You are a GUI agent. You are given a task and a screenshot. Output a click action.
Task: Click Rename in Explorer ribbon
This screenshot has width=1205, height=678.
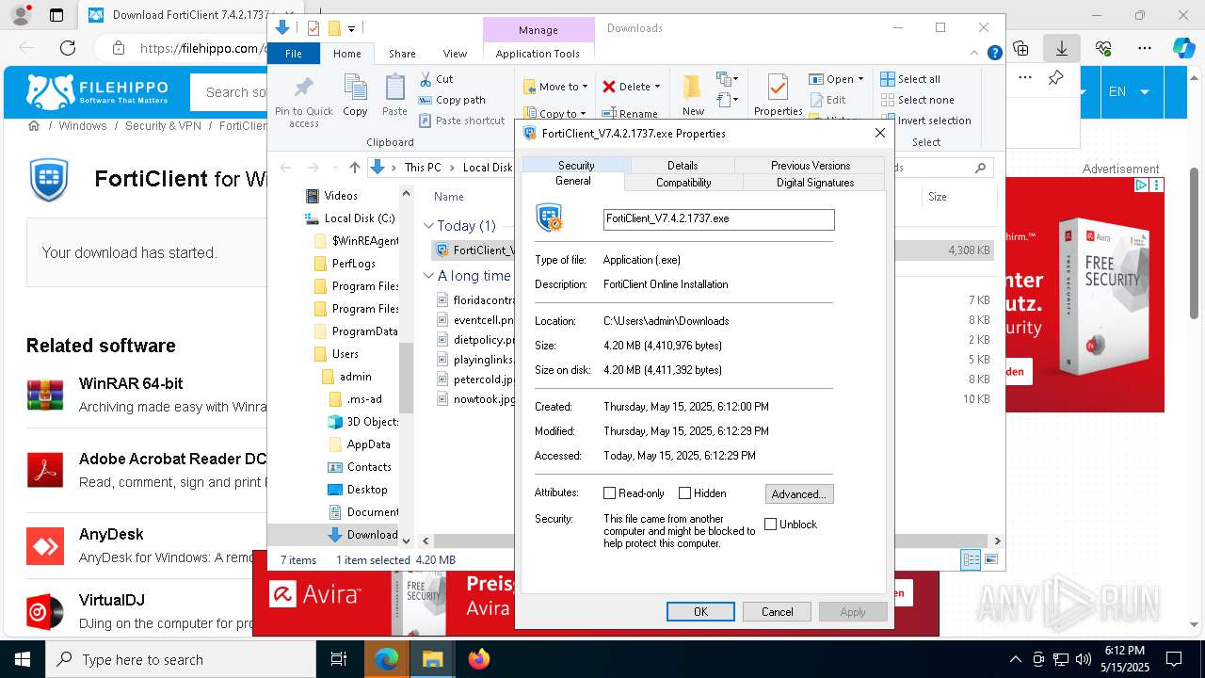point(630,114)
